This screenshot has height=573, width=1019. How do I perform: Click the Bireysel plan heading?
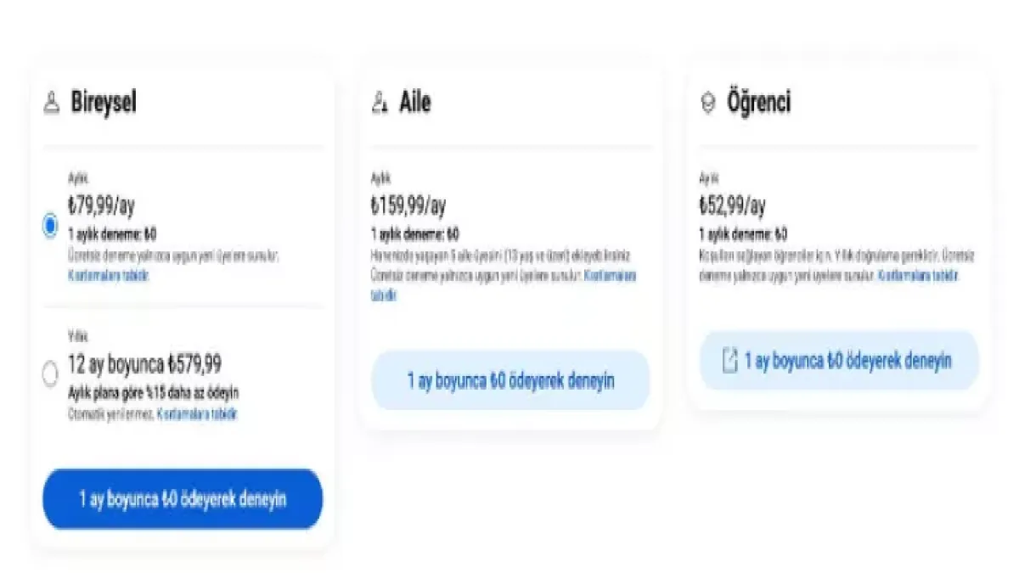click(104, 104)
